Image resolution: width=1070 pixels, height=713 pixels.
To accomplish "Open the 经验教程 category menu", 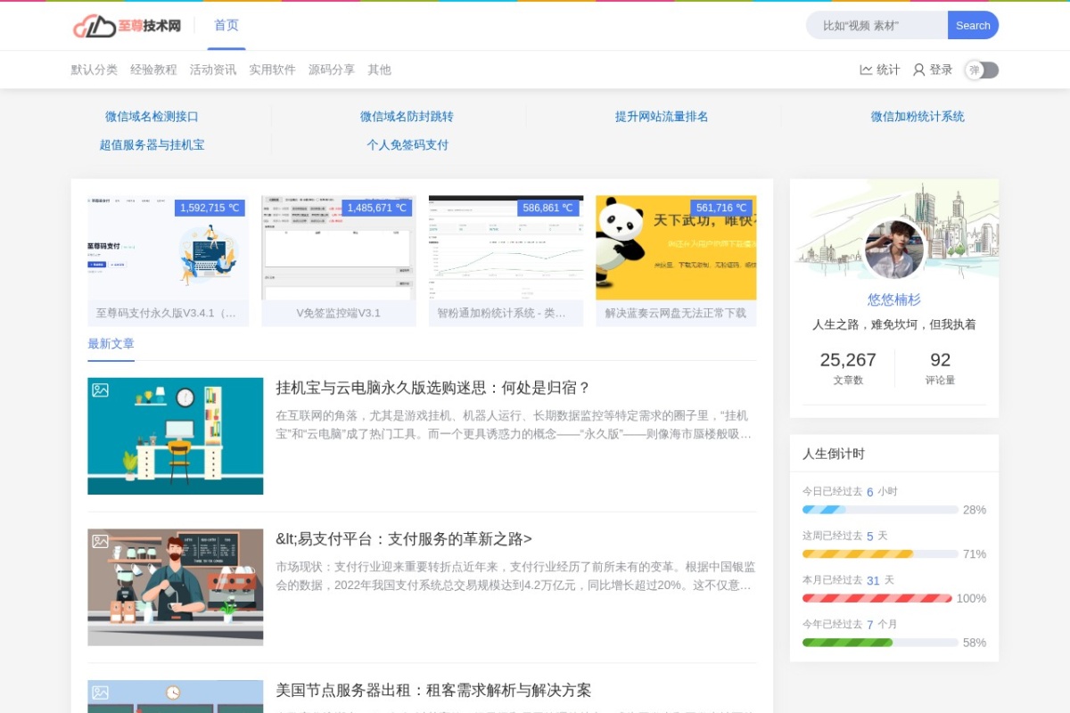I will point(153,70).
